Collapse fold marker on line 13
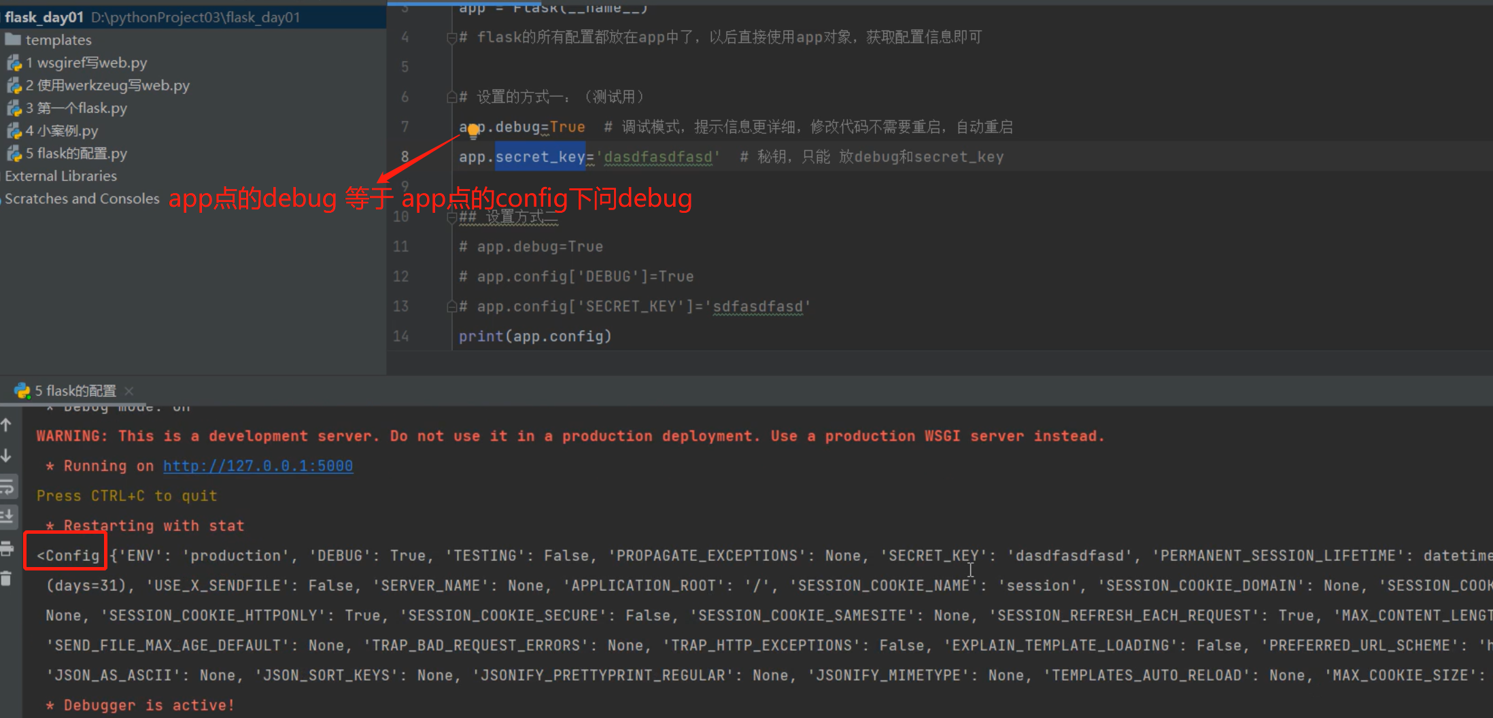The width and height of the screenshot is (1493, 718). [x=451, y=307]
